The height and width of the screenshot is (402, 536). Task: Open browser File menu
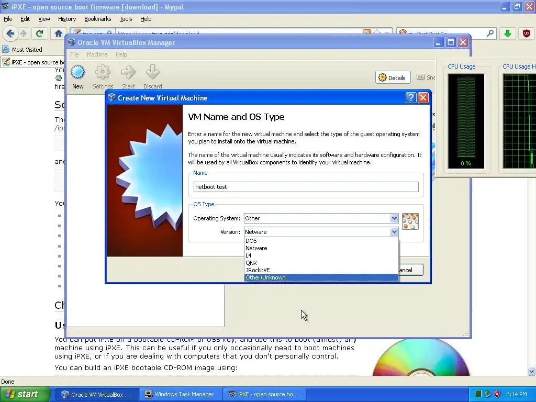pos(8,19)
